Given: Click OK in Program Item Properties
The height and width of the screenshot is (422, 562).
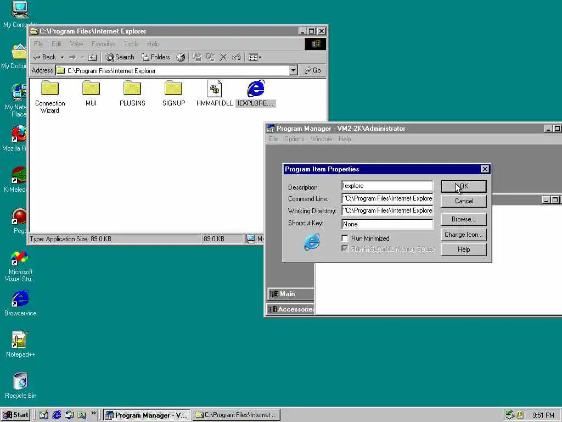Looking at the screenshot, I should pyautogui.click(x=464, y=186).
